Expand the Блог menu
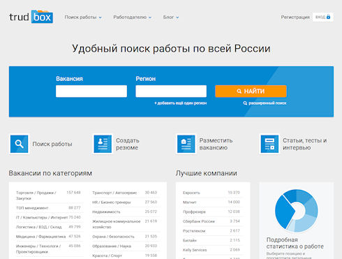This screenshot has height=259, width=342. click(x=171, y=17)
